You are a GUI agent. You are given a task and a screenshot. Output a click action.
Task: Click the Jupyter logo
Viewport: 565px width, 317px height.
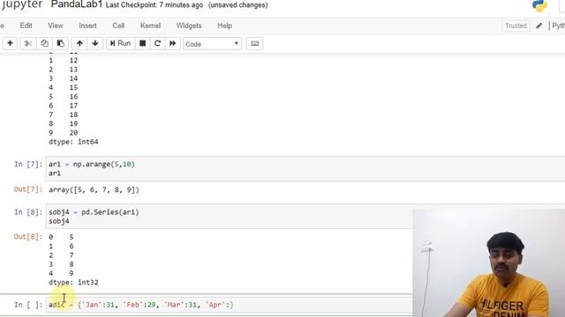(x=21, y=4)
